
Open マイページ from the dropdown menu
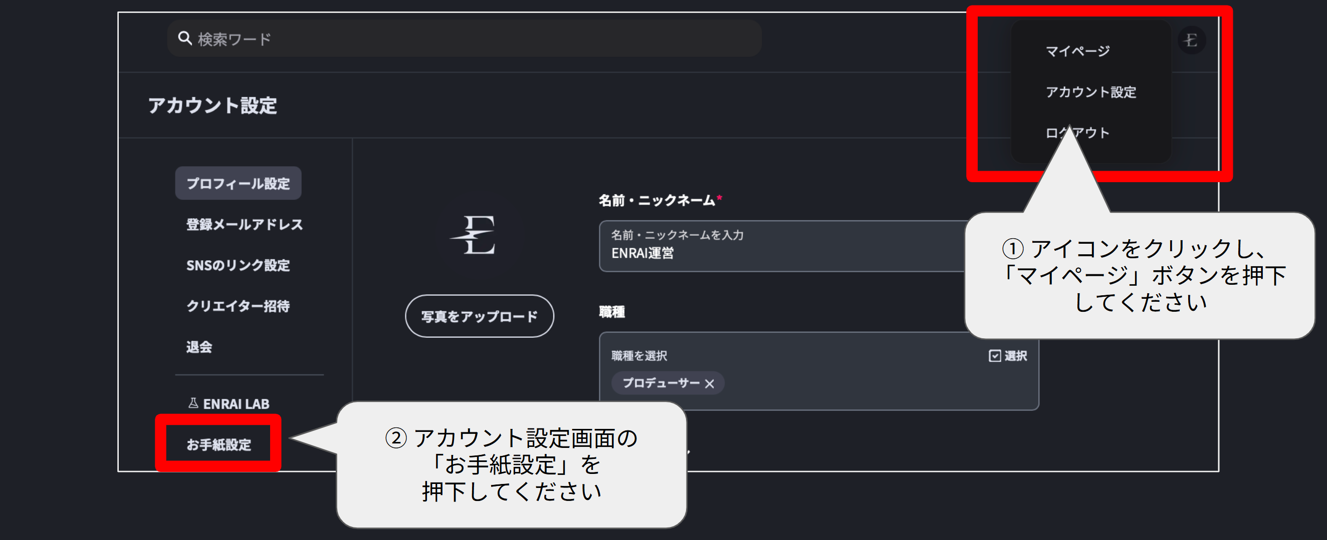(x=1077, y=51)
